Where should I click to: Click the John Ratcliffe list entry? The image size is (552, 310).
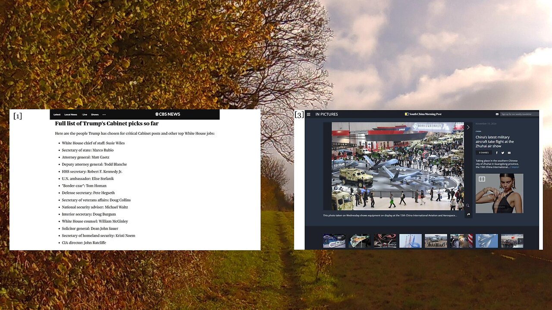click(84, 242)
